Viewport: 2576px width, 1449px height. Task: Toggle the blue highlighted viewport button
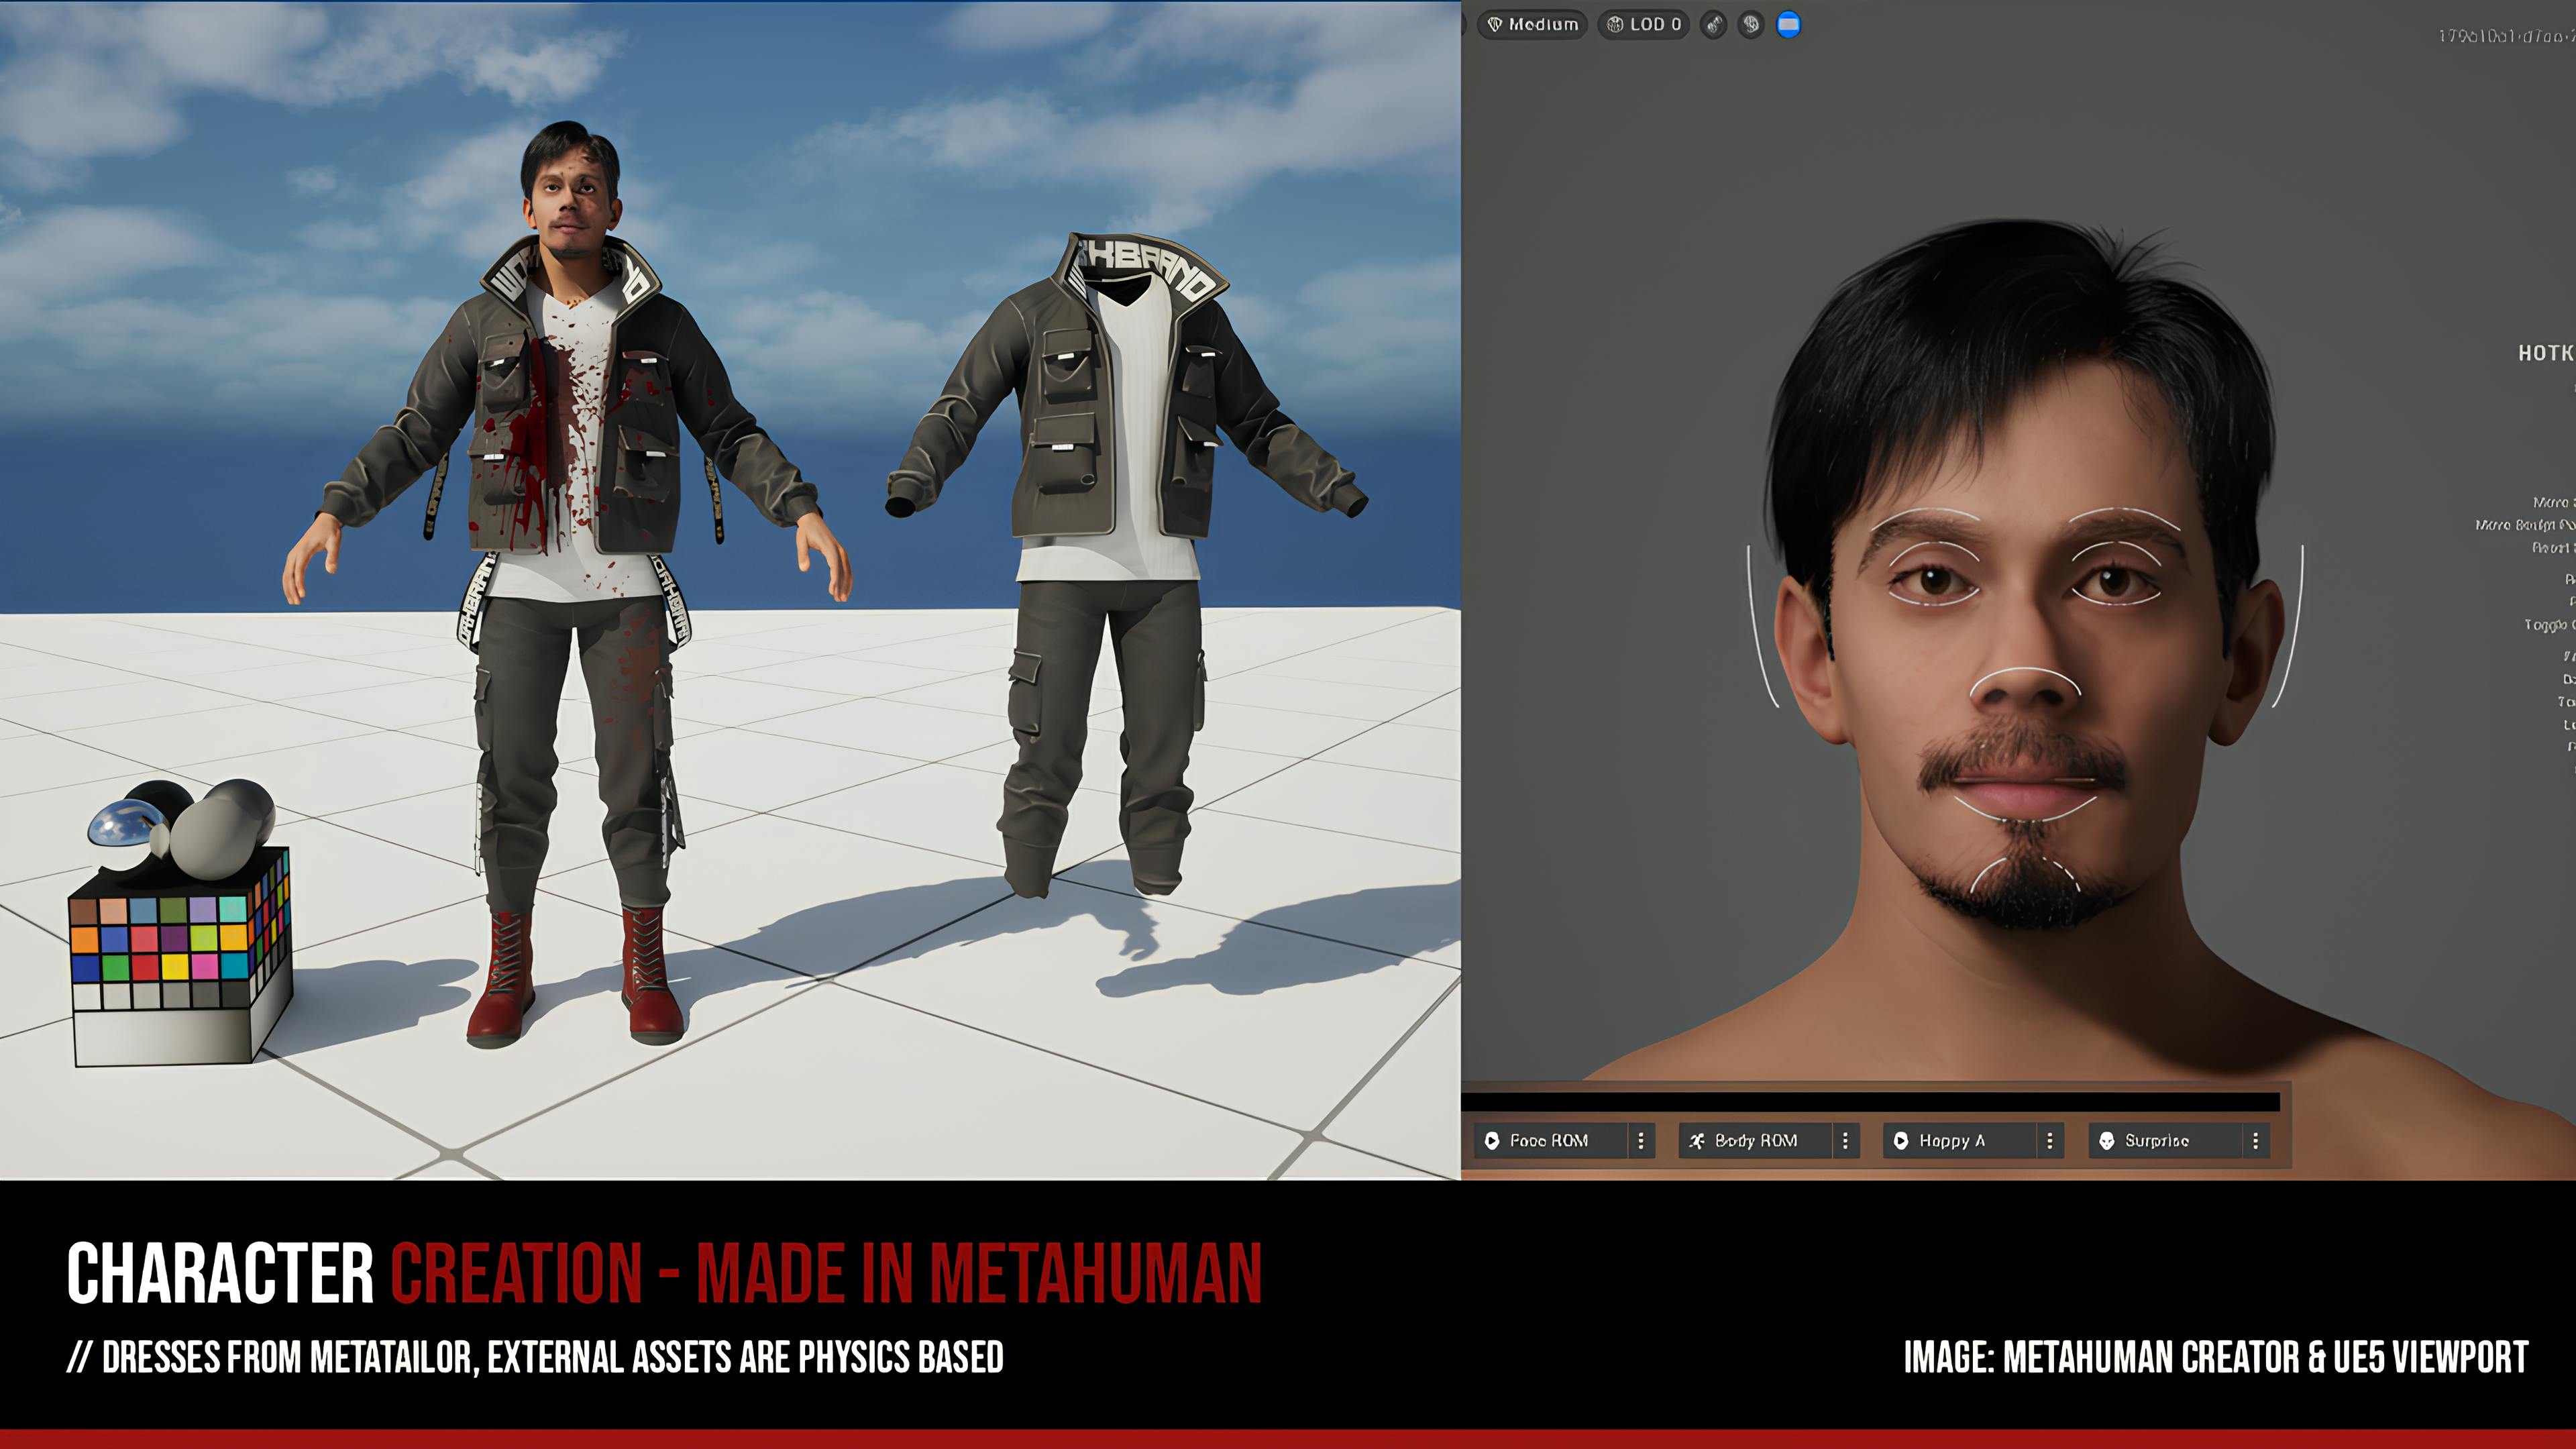(x=1788, y=25)
